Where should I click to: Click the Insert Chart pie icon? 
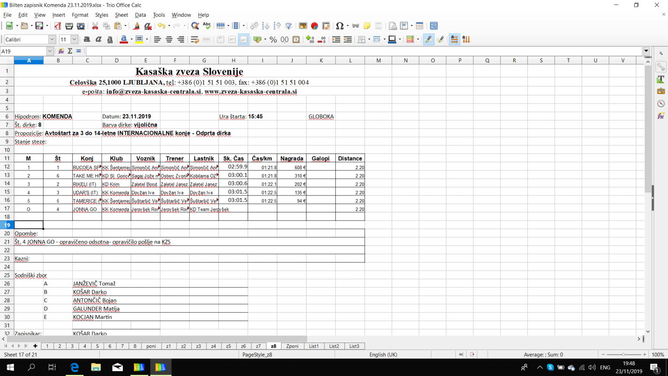point(314,26)
